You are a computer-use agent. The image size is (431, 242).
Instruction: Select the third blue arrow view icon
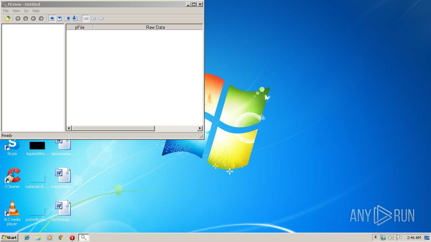click(67, 18)
